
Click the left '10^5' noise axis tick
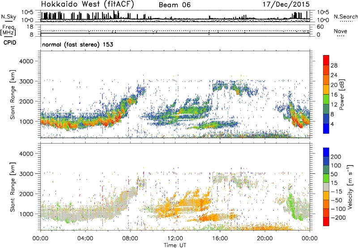pos(28,12)
